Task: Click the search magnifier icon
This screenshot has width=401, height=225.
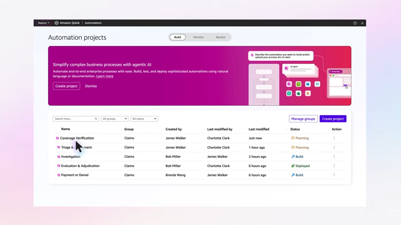Action: pyautogui.click(x=96, y=119)
